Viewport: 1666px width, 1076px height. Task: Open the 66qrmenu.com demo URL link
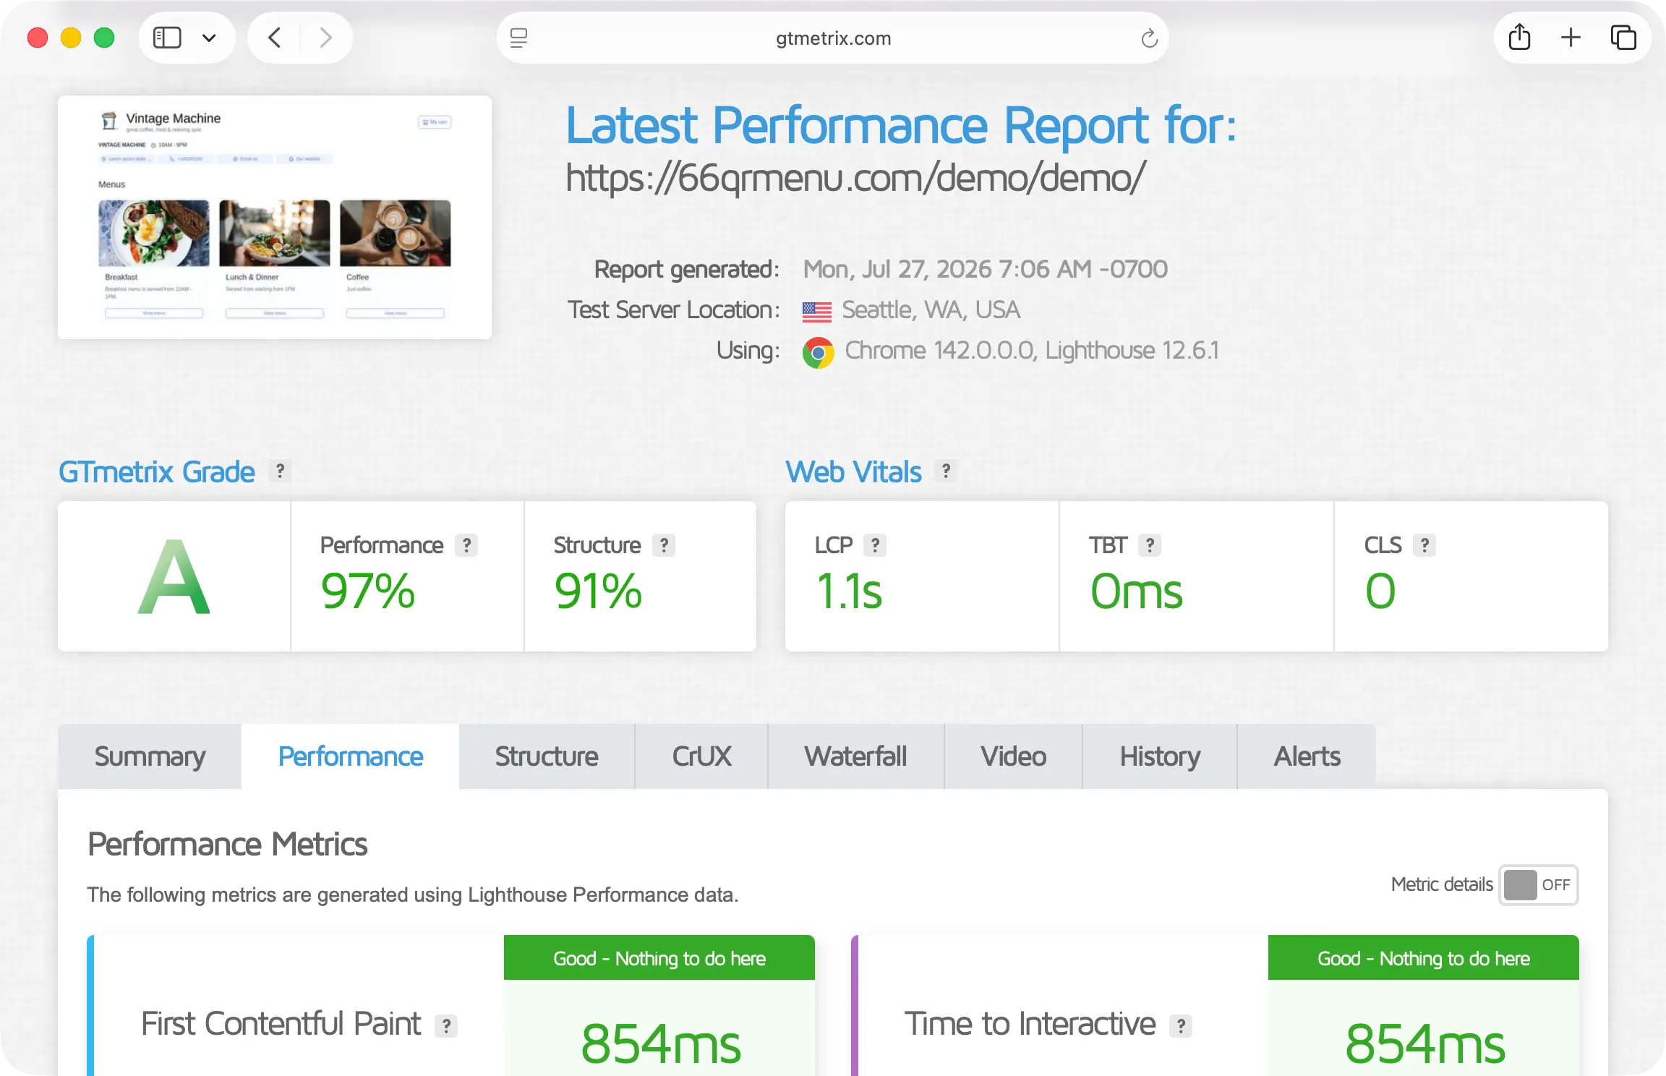coord(855,178)
